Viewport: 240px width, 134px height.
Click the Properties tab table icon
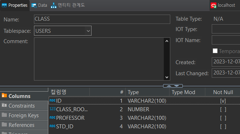click(4, 5)
